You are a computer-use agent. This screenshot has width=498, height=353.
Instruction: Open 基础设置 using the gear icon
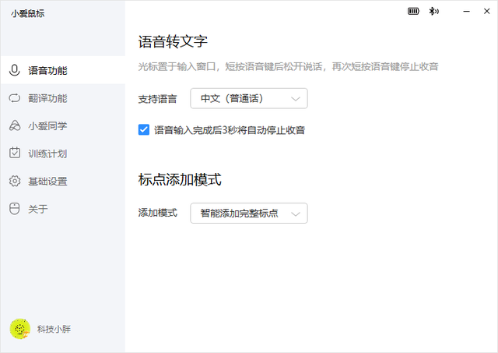pyautogui.click(x=14, y=182)
